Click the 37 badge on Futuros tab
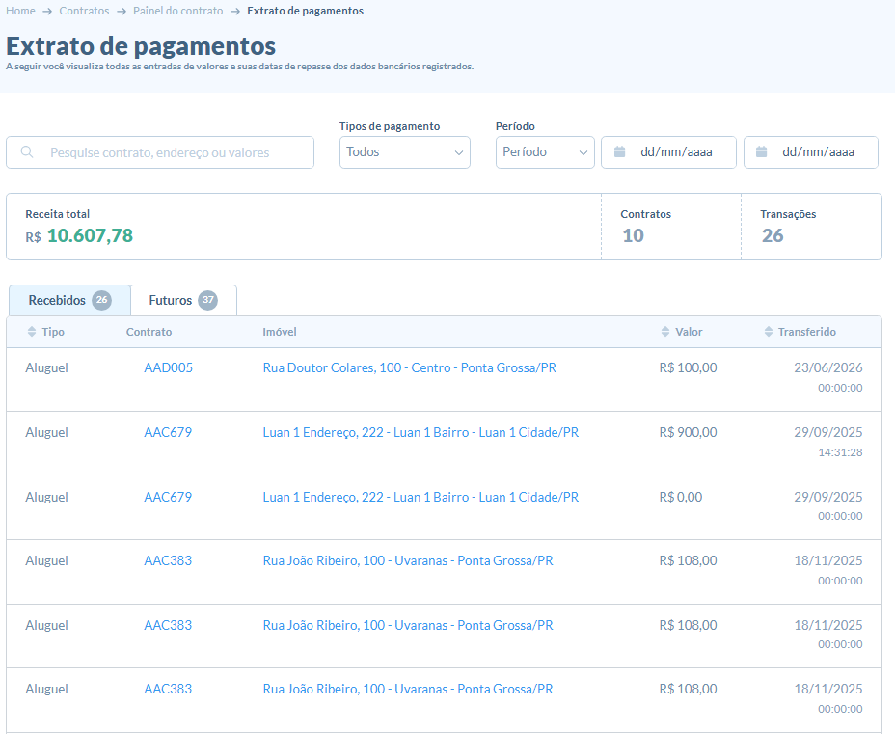Viewport: 895px width, 734px height. (x=207, y=300)
